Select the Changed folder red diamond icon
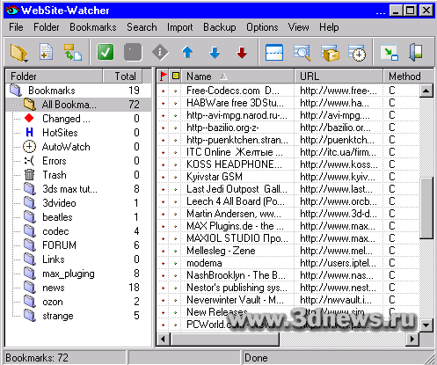The width and height of the screenshot is (437, 365). (x=29, y=118)
